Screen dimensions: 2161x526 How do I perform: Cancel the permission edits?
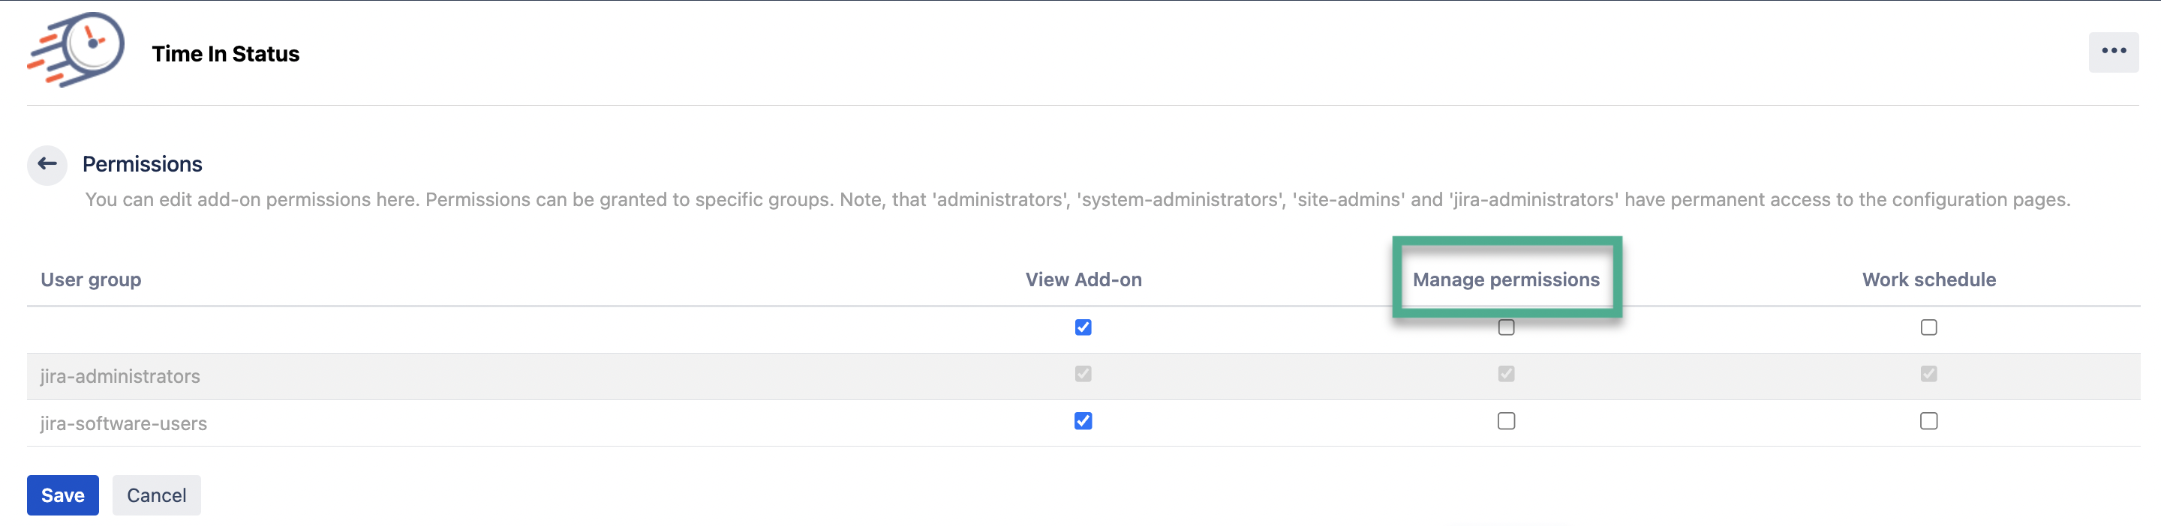pyautogui.click(x=156, y=495)
